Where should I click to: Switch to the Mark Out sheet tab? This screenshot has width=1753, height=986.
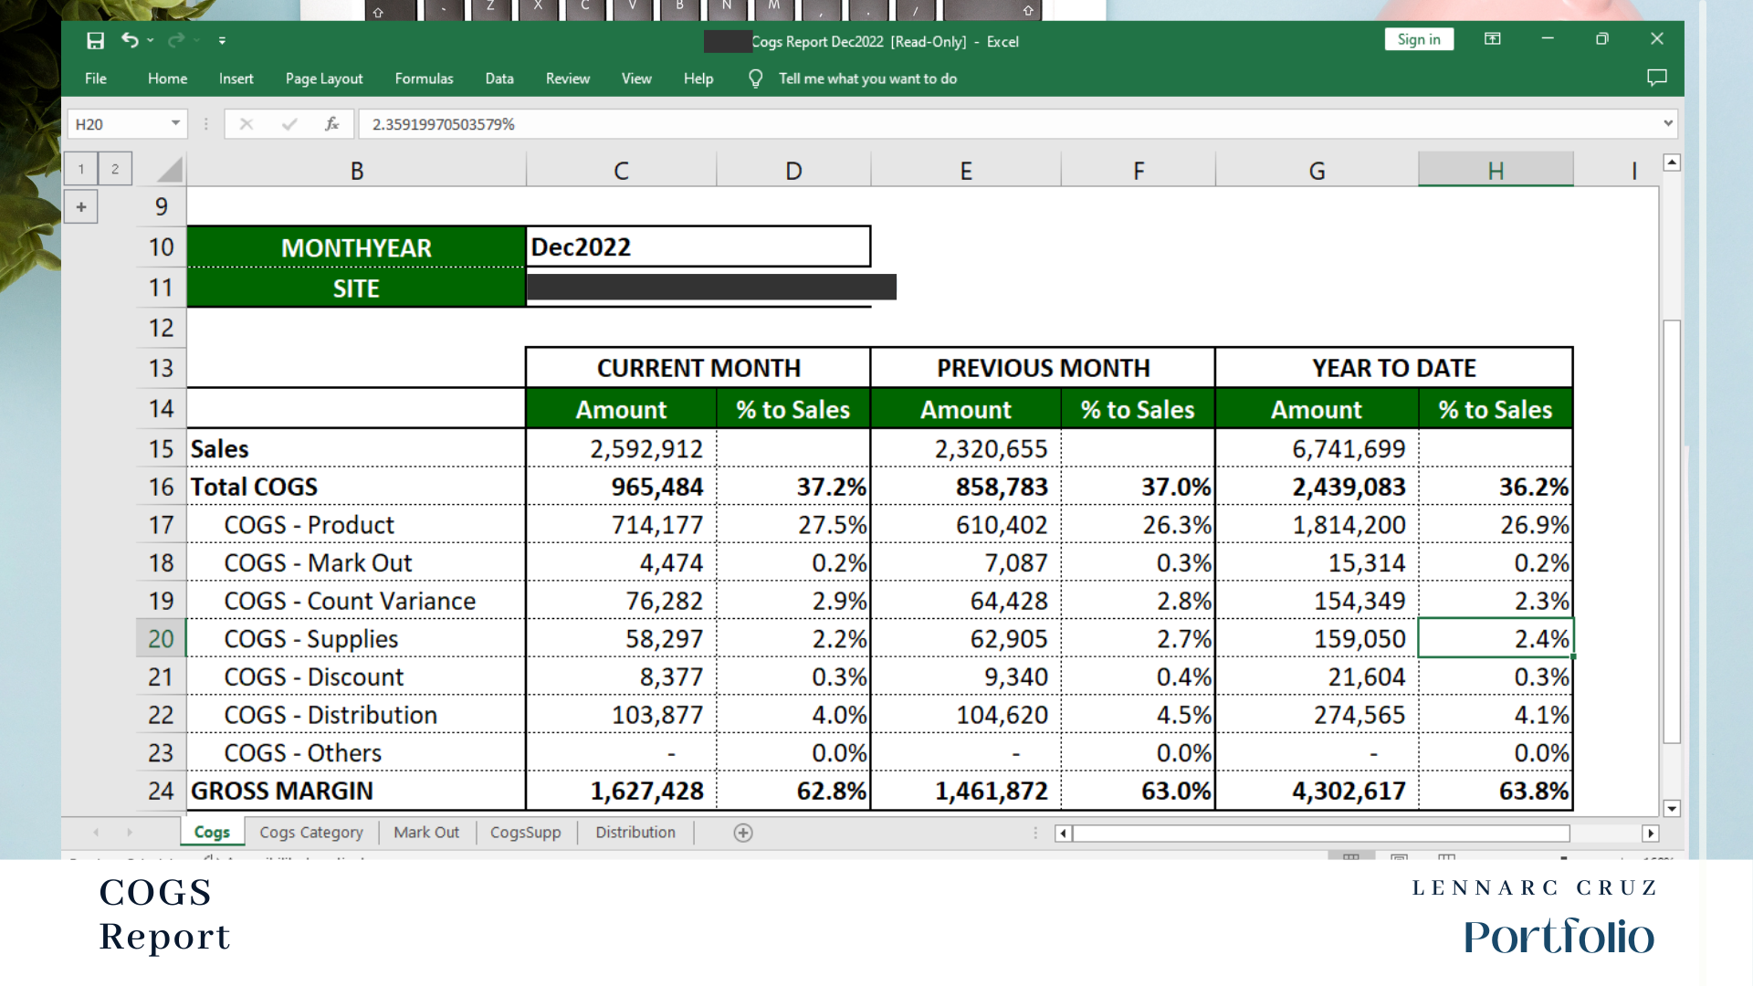click(426, 832)
